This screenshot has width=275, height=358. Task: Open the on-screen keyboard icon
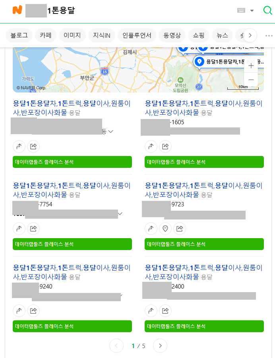point(241,11)
